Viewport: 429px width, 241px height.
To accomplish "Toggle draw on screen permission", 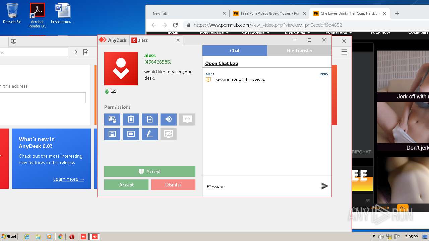I will [150, 134].
